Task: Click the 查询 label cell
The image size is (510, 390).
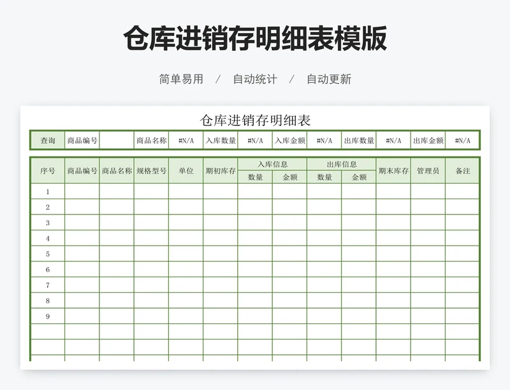Action: [47, 140]
